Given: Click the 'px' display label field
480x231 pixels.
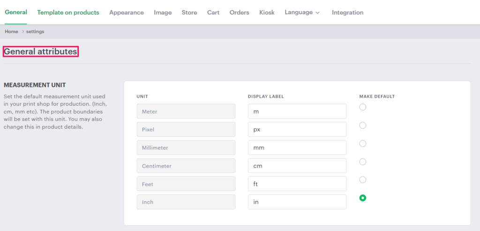Looking at the screenshot, I should [297, 130].
